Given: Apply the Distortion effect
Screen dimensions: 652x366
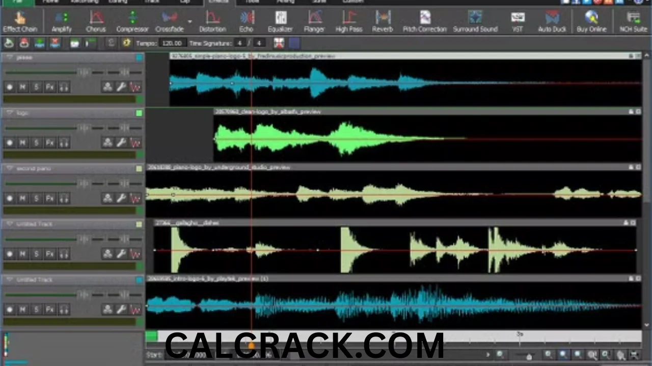Looking at the screenshot, I should (212, 22).
